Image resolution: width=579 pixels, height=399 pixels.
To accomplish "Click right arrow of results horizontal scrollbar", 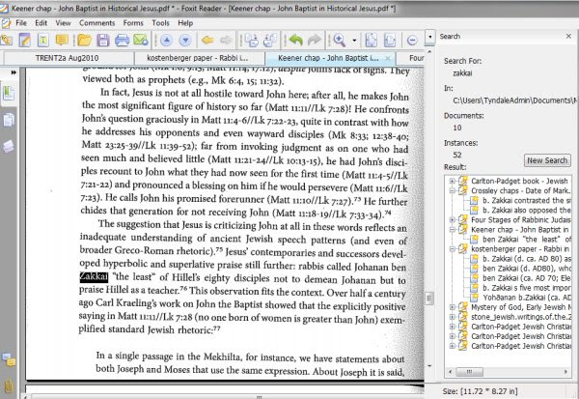I will (565, 371).
